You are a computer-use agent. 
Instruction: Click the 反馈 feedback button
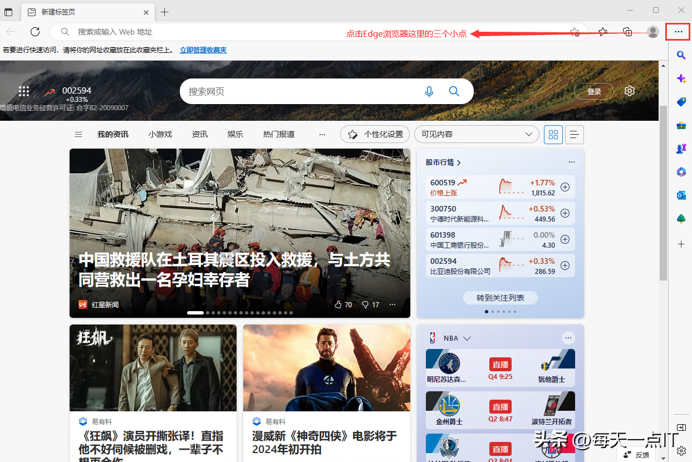pos(636,455)
